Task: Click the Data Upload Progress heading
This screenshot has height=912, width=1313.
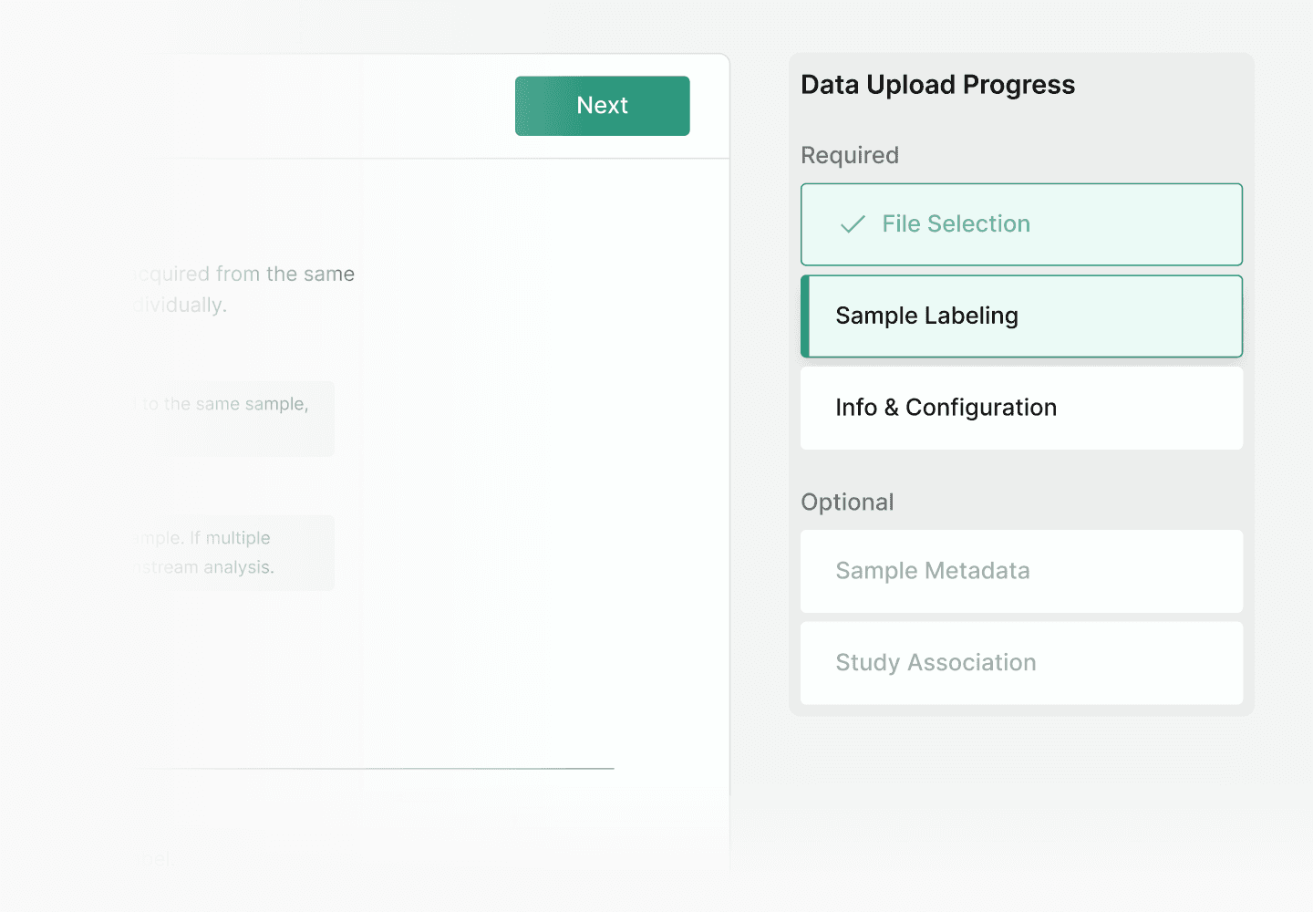Action: (x=937, y=85)
